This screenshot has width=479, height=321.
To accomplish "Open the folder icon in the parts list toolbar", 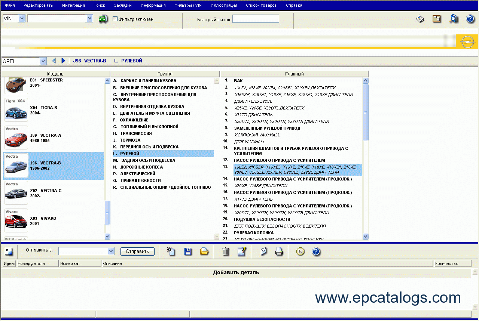I will click(x=204, y=251).
